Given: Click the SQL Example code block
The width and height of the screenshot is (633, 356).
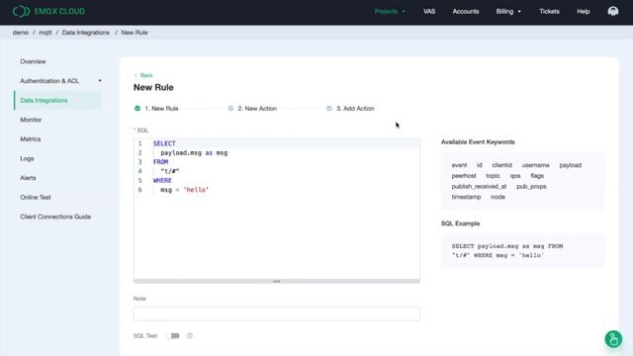Looking at the screenshot, I should (x=523, y=250).
